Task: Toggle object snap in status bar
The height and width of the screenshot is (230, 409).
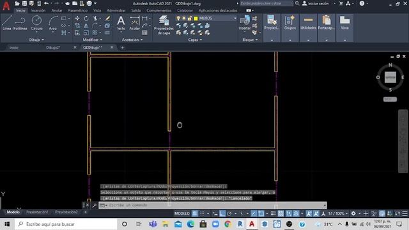Action: (x=261, y=213)
